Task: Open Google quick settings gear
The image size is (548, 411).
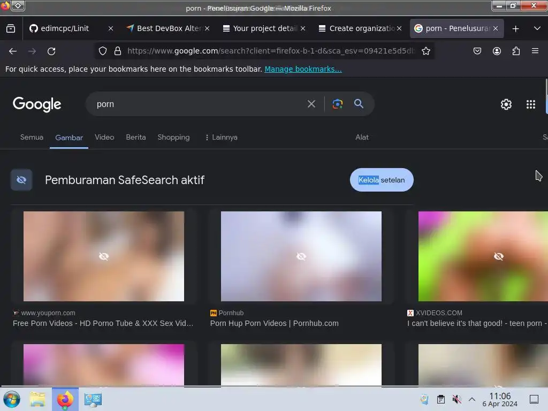Action: tap(506, 104)
